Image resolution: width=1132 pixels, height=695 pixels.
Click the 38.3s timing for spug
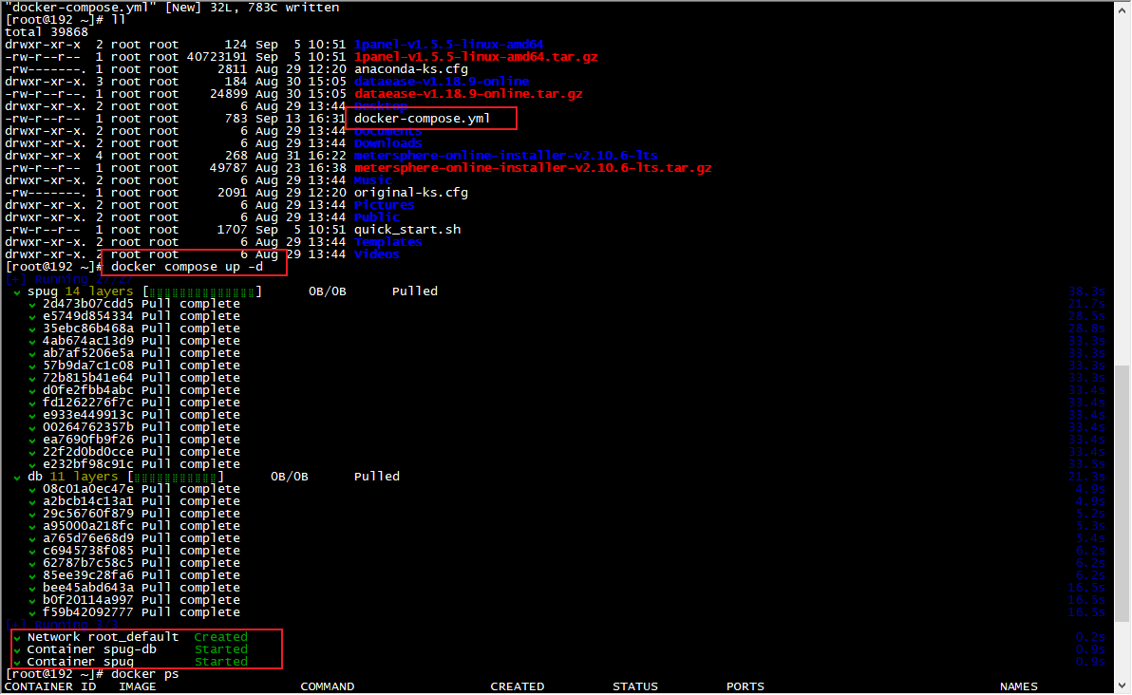pos(1086,291)
